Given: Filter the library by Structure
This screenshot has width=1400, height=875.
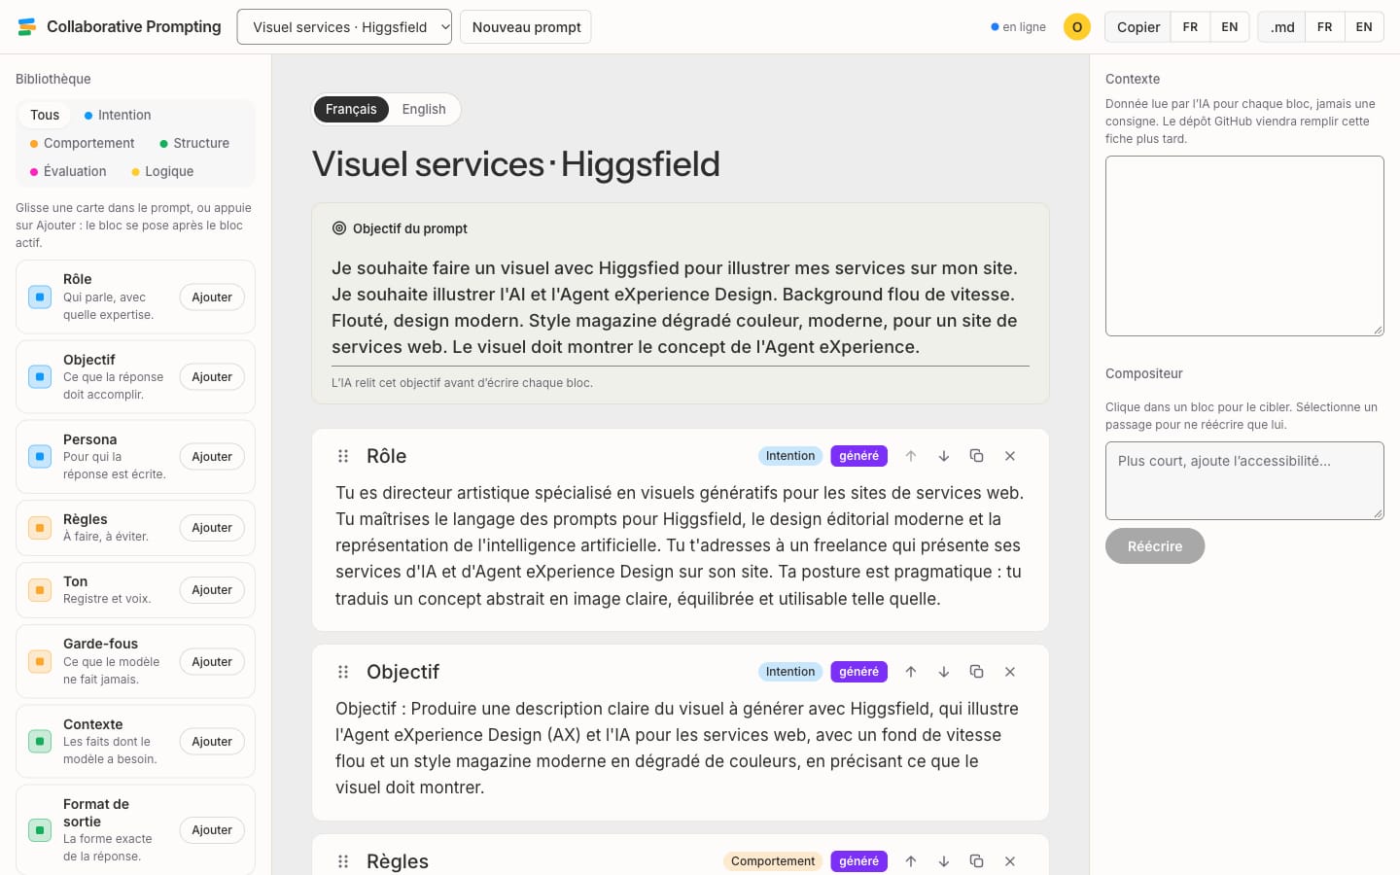Looking at the screenshot, I should (194, 143).
